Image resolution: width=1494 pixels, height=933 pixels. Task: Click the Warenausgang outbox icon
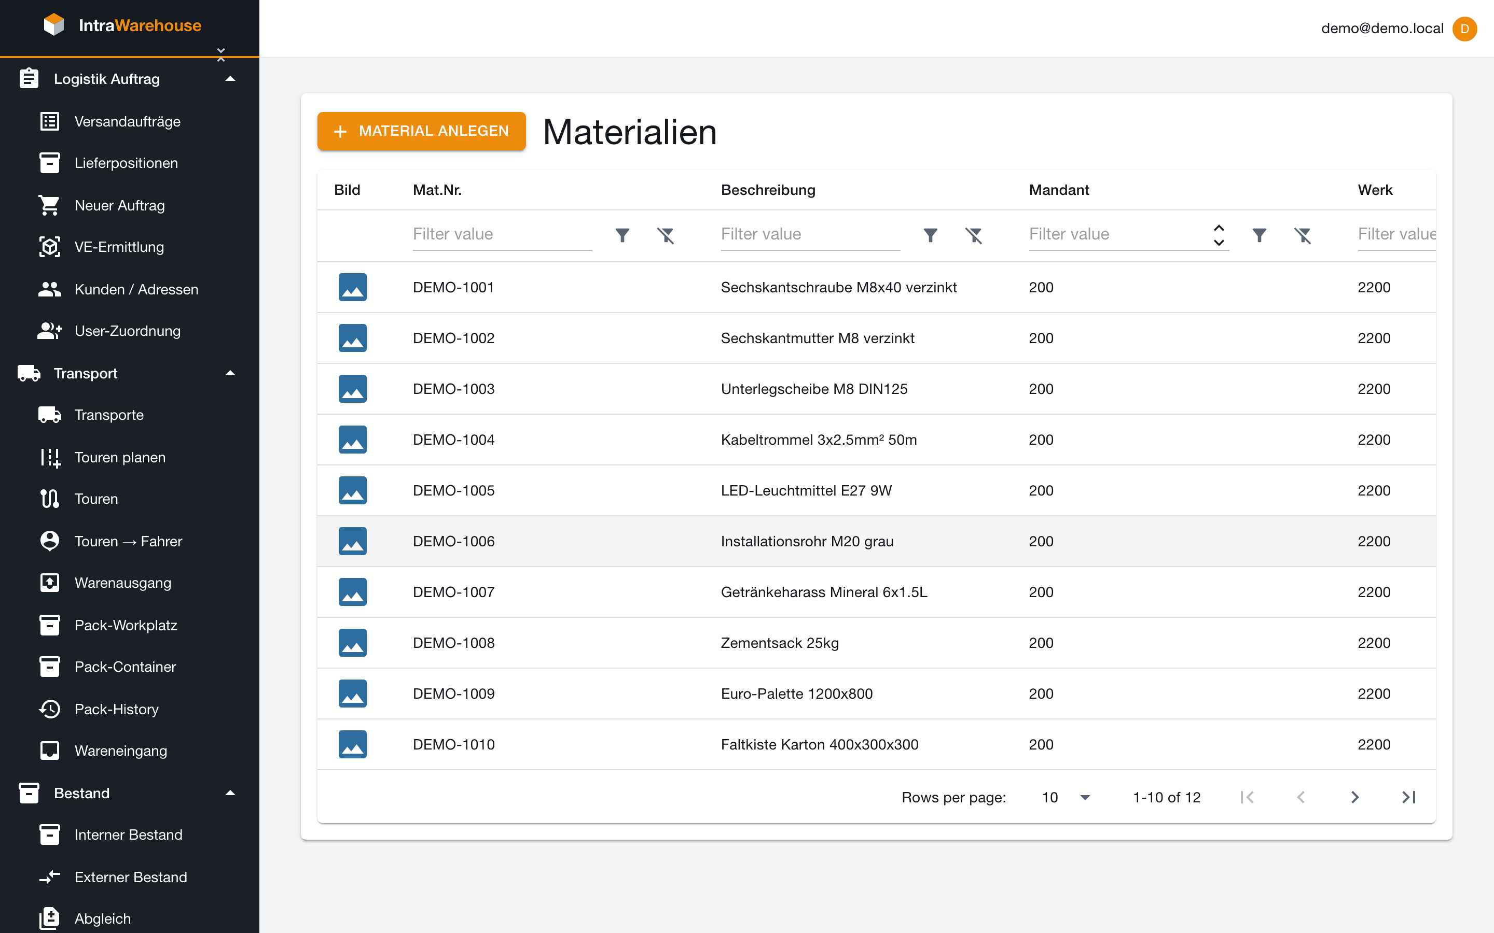point(49,583)
